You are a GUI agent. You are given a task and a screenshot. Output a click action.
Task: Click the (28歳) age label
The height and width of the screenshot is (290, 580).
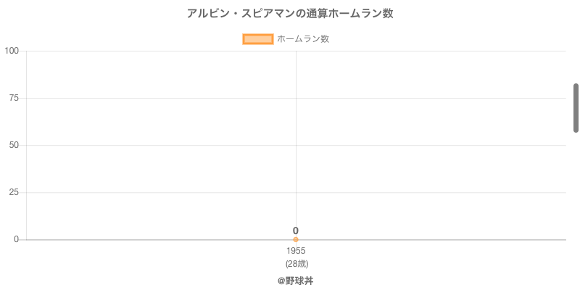(297, 263)
